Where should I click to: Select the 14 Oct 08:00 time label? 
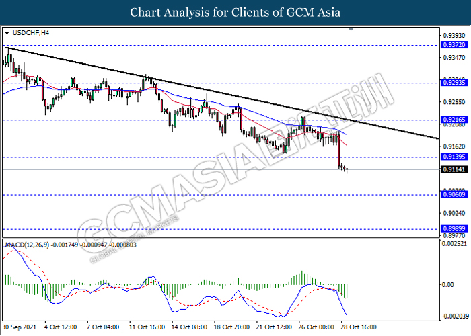point(189,327)
